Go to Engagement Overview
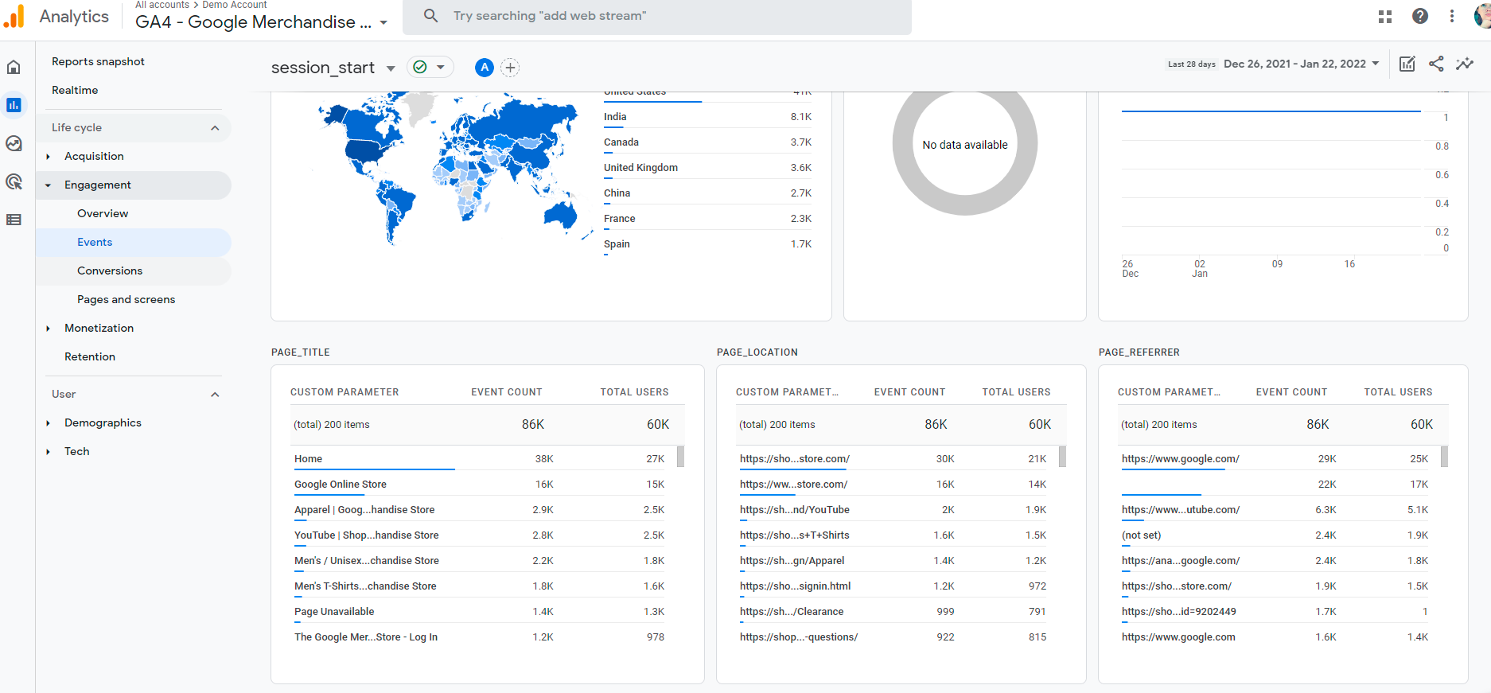1491x693 pixels. 103,213
